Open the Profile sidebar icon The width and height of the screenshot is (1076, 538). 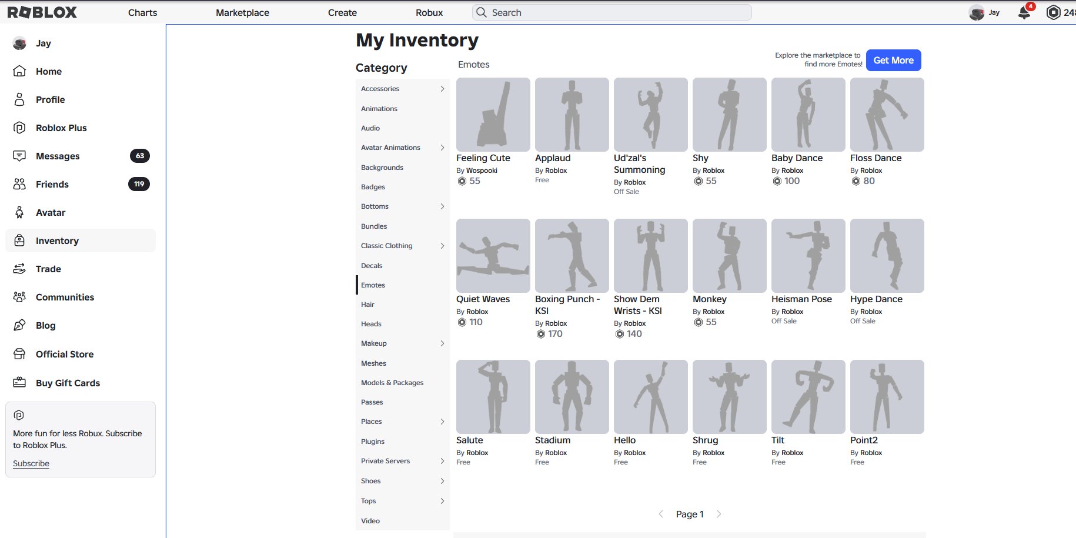19,99
